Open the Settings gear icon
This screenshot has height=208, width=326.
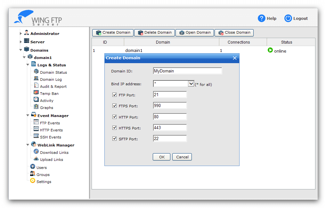click(x=33, y=181)
